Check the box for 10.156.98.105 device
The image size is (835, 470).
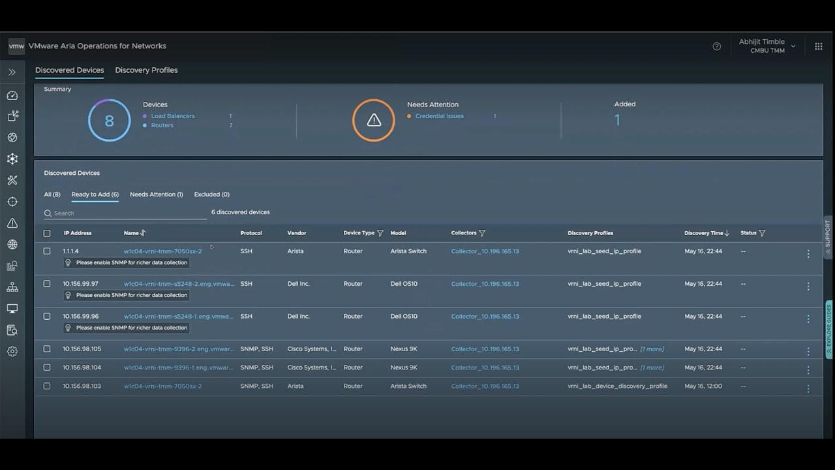pos(47,349)
